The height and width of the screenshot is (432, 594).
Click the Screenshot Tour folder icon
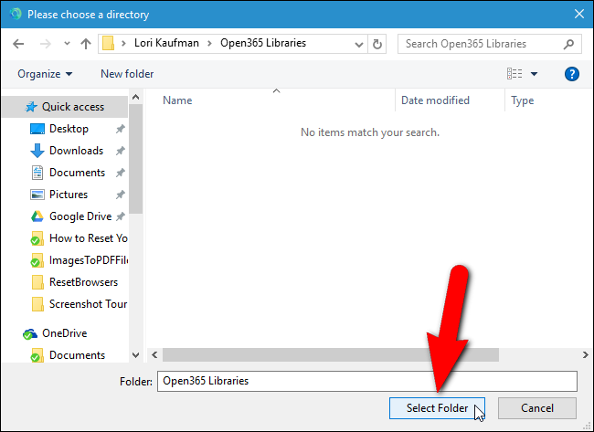click(37, 304)
